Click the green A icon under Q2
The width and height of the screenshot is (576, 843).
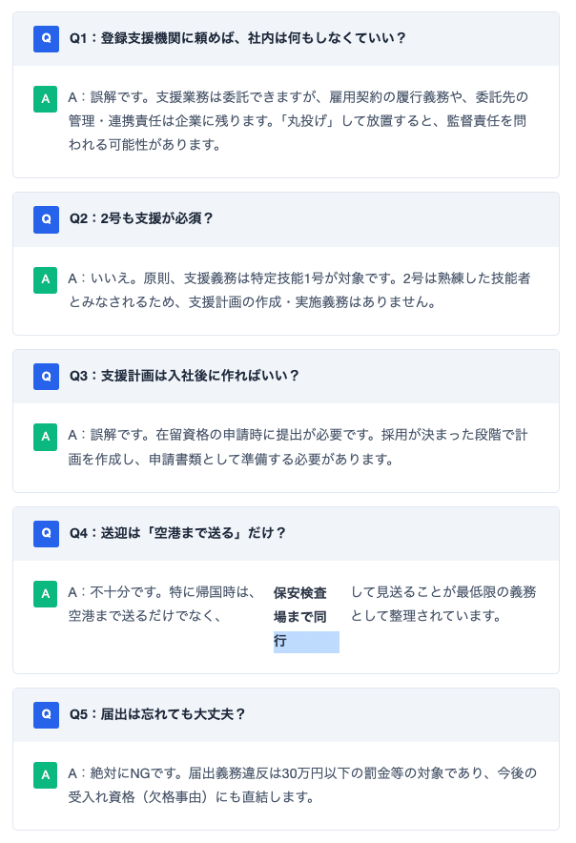tap(46, 279)
